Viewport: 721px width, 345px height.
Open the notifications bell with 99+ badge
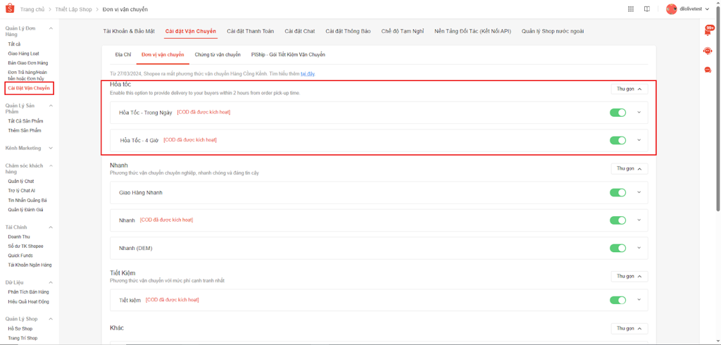click(708, 32)
